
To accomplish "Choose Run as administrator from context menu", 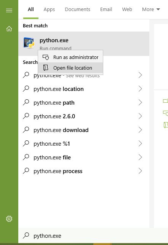I will click(x=70, y=57).
